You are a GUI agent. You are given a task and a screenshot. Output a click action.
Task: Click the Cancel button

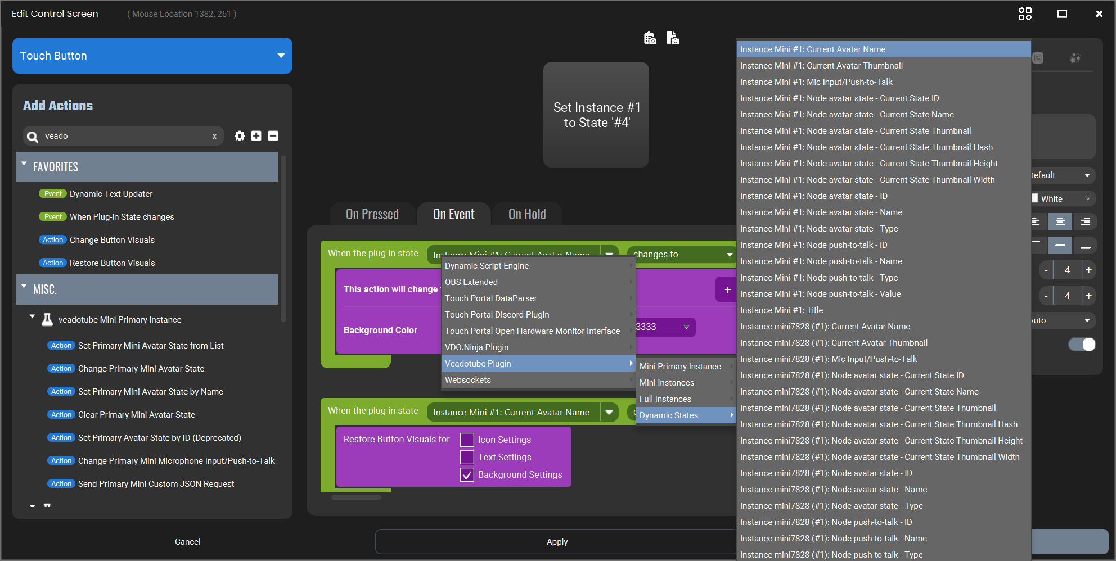coord(187,542)
